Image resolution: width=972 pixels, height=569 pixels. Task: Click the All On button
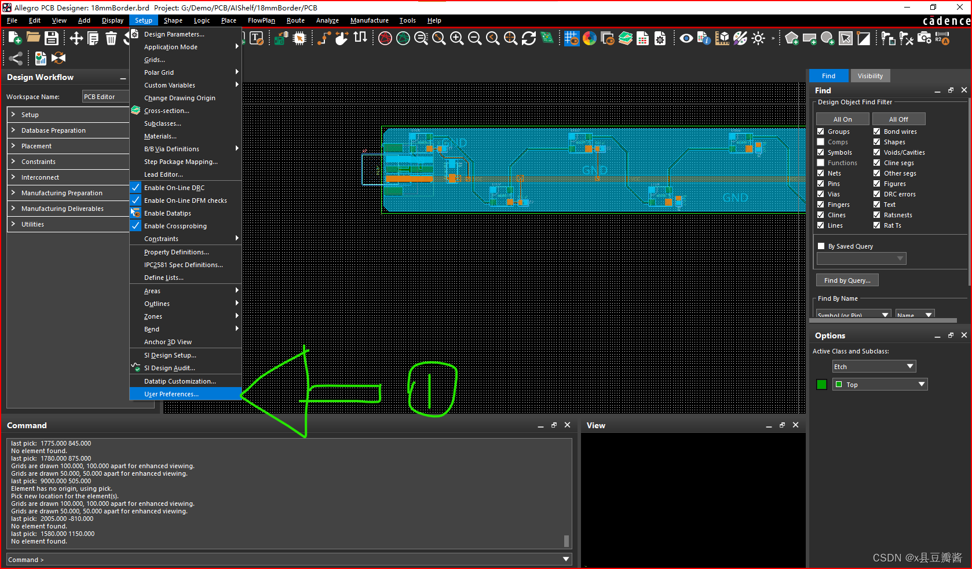tap(843, 119)
